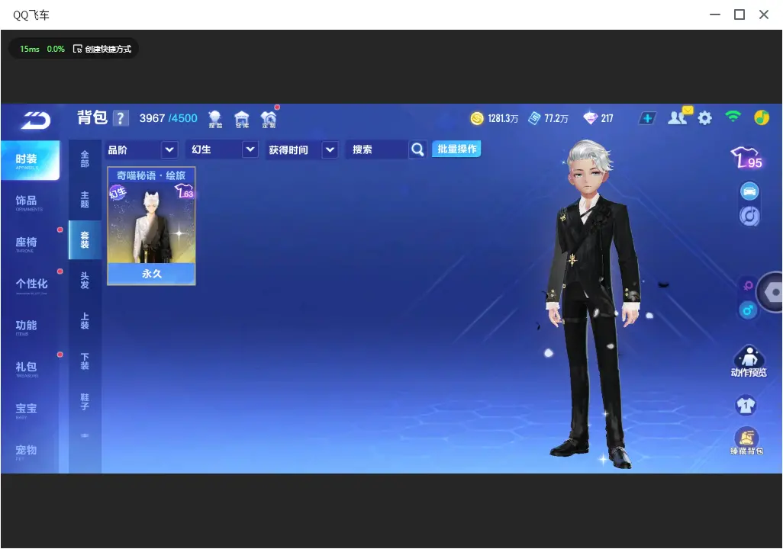Image resolution: width=783 pixels, height=549 pixels.
Task: Switch to the 上装 top sub-tab
Action: (85, 321)
